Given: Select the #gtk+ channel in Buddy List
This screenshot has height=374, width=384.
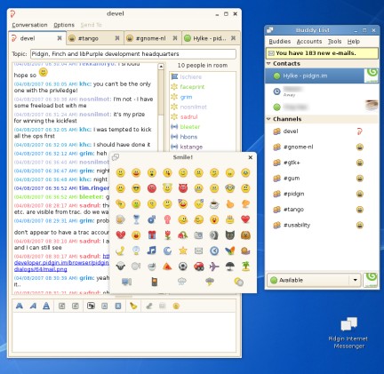Looking at the screenshot, I should (x=322, y=163).
